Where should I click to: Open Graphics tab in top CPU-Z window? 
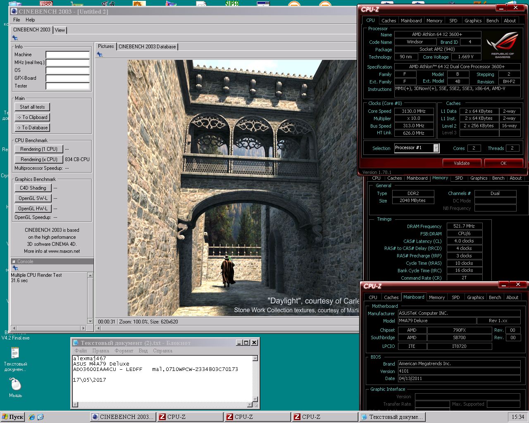click(473, 21)
